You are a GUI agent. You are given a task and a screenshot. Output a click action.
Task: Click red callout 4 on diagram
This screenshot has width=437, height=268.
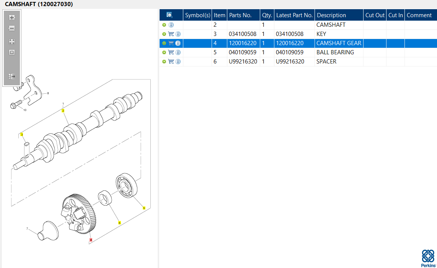[x=91, y=240]
